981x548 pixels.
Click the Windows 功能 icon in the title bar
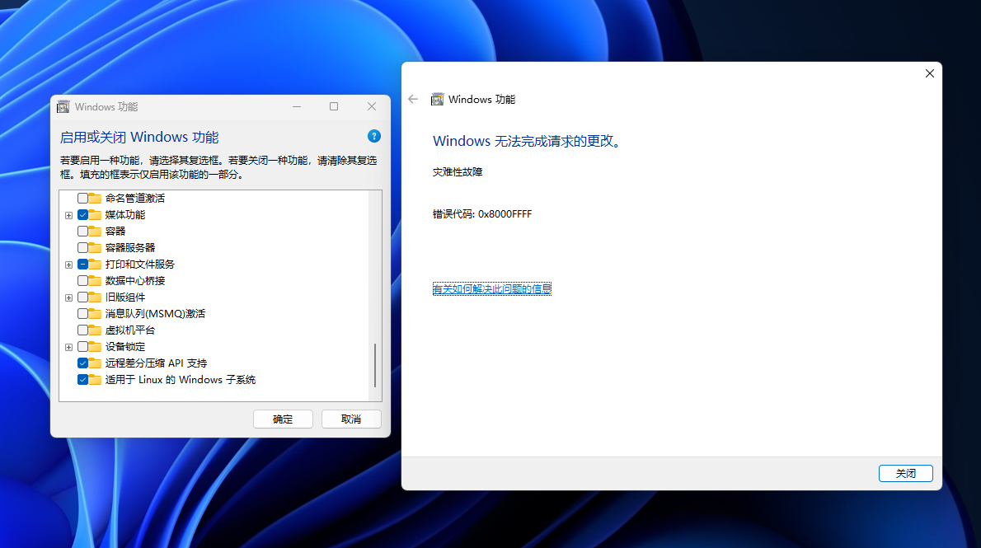(62, 106)
